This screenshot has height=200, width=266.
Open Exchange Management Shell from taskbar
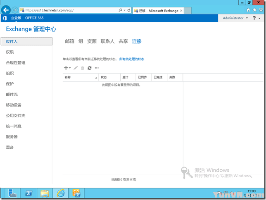tap(77, 193)
